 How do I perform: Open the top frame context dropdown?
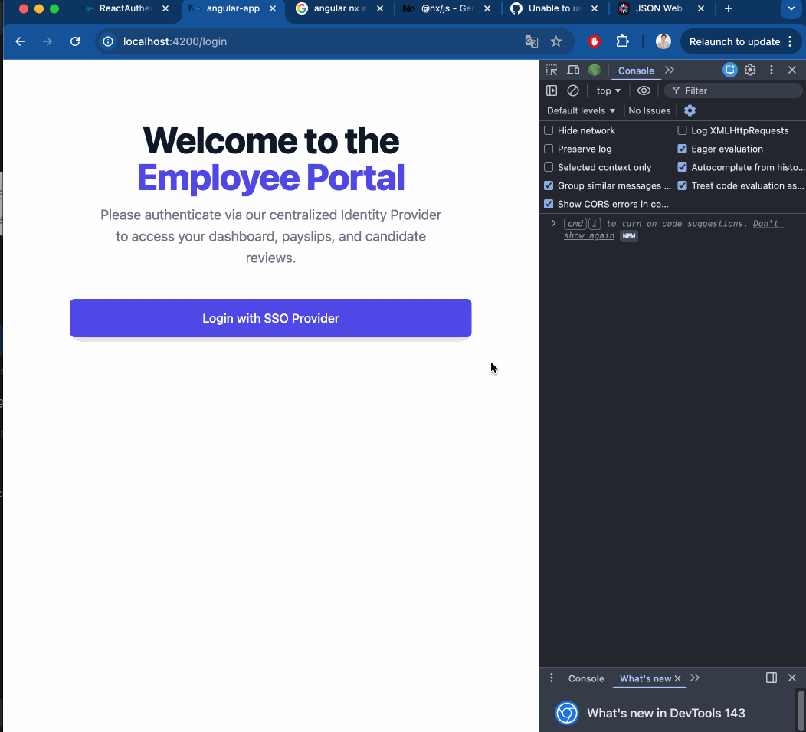point(608,90)
